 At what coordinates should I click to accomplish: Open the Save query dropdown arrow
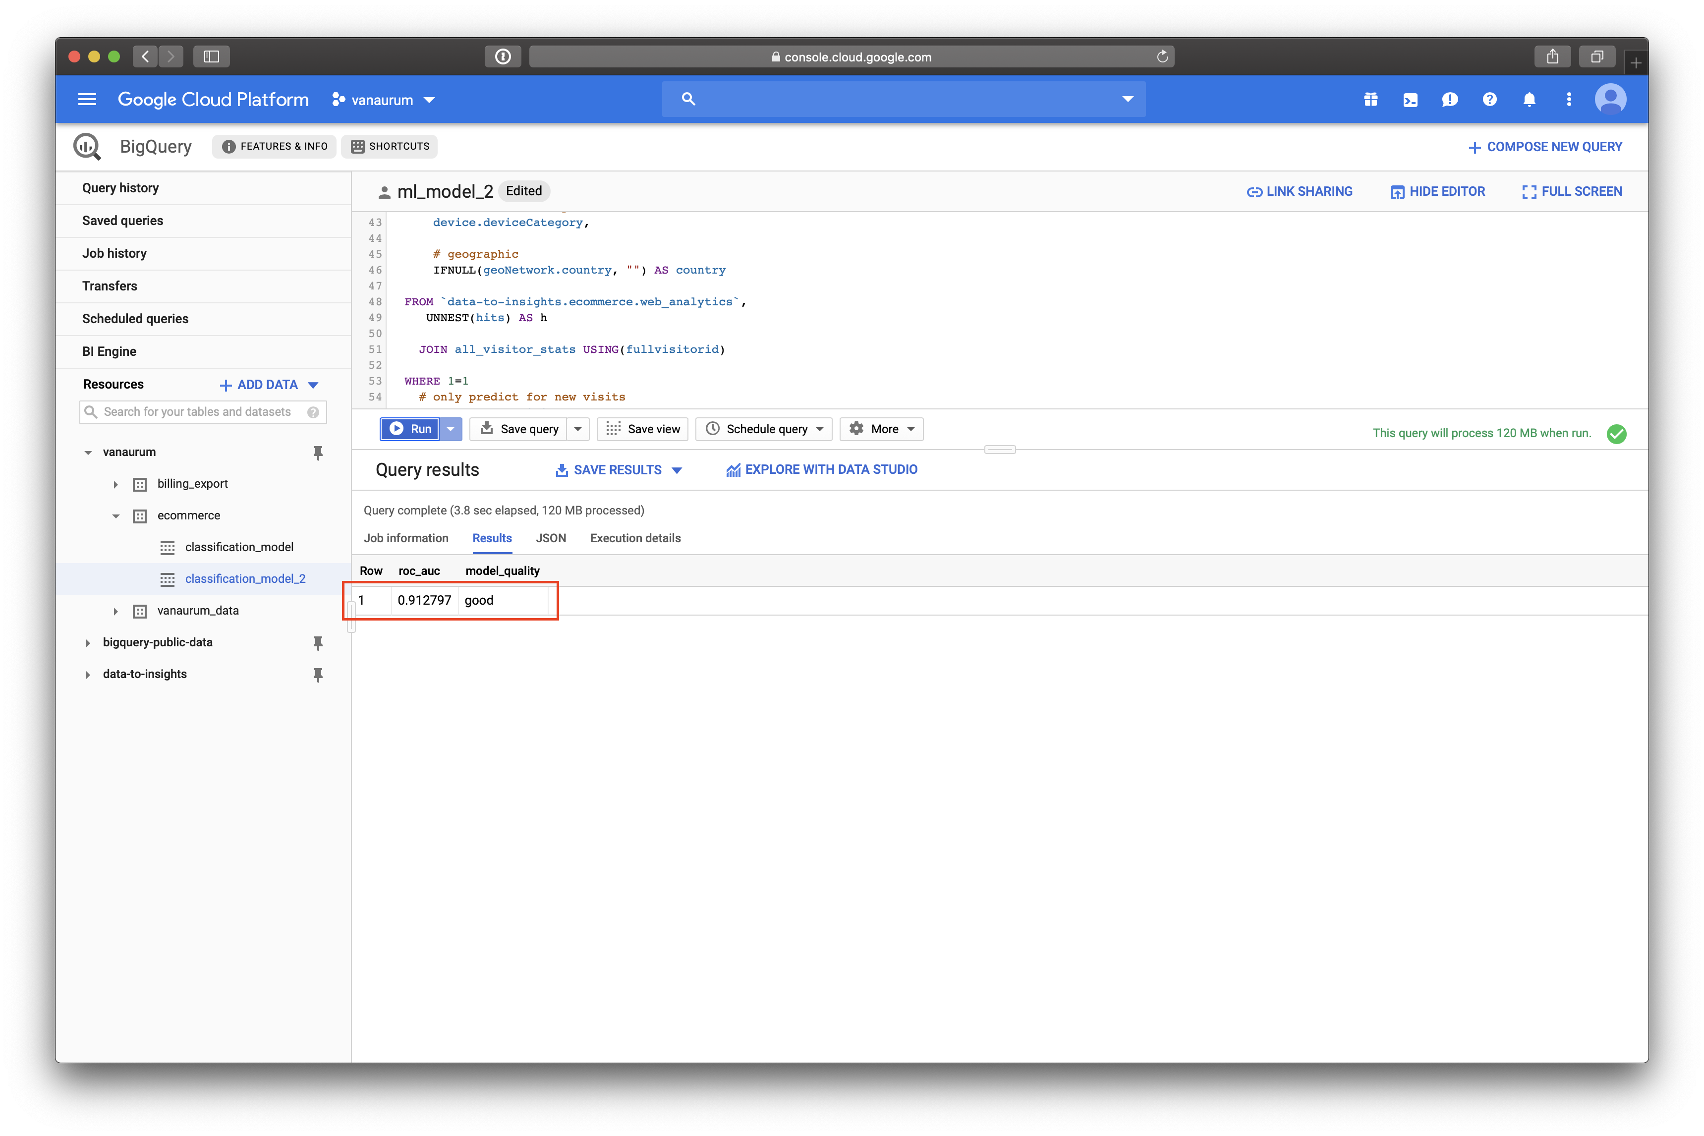coord(578,429)
